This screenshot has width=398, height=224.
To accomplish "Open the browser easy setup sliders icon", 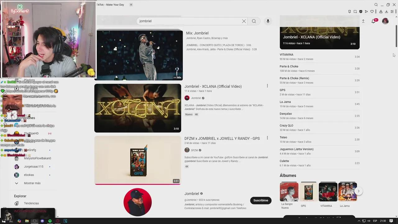I will (392, 12).
